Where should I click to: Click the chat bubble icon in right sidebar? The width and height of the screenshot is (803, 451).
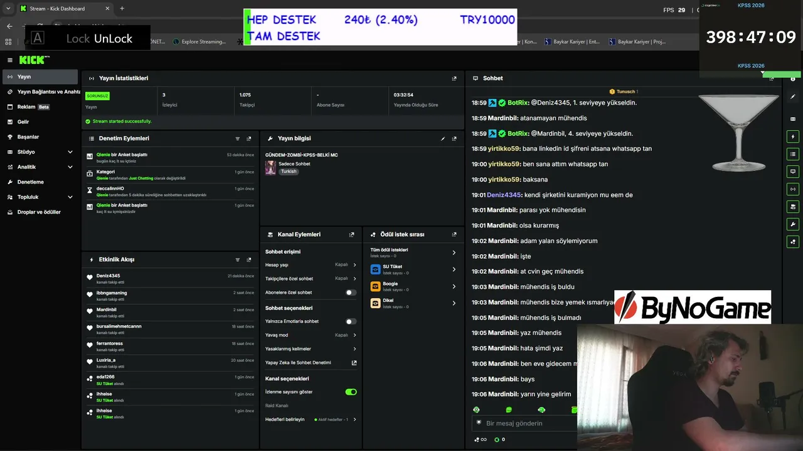(793, 172)
